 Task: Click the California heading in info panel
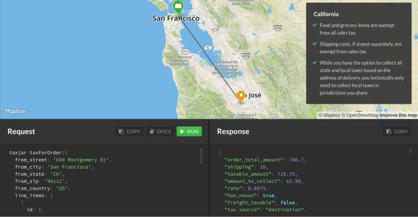[x=326, y=14]
